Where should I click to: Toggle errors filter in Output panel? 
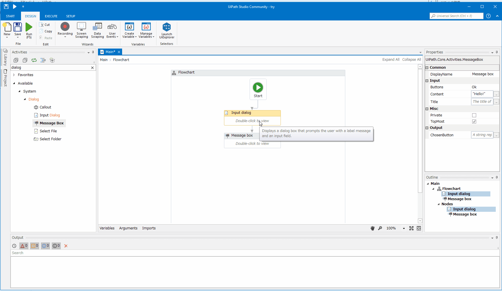(x=24, y=246)
